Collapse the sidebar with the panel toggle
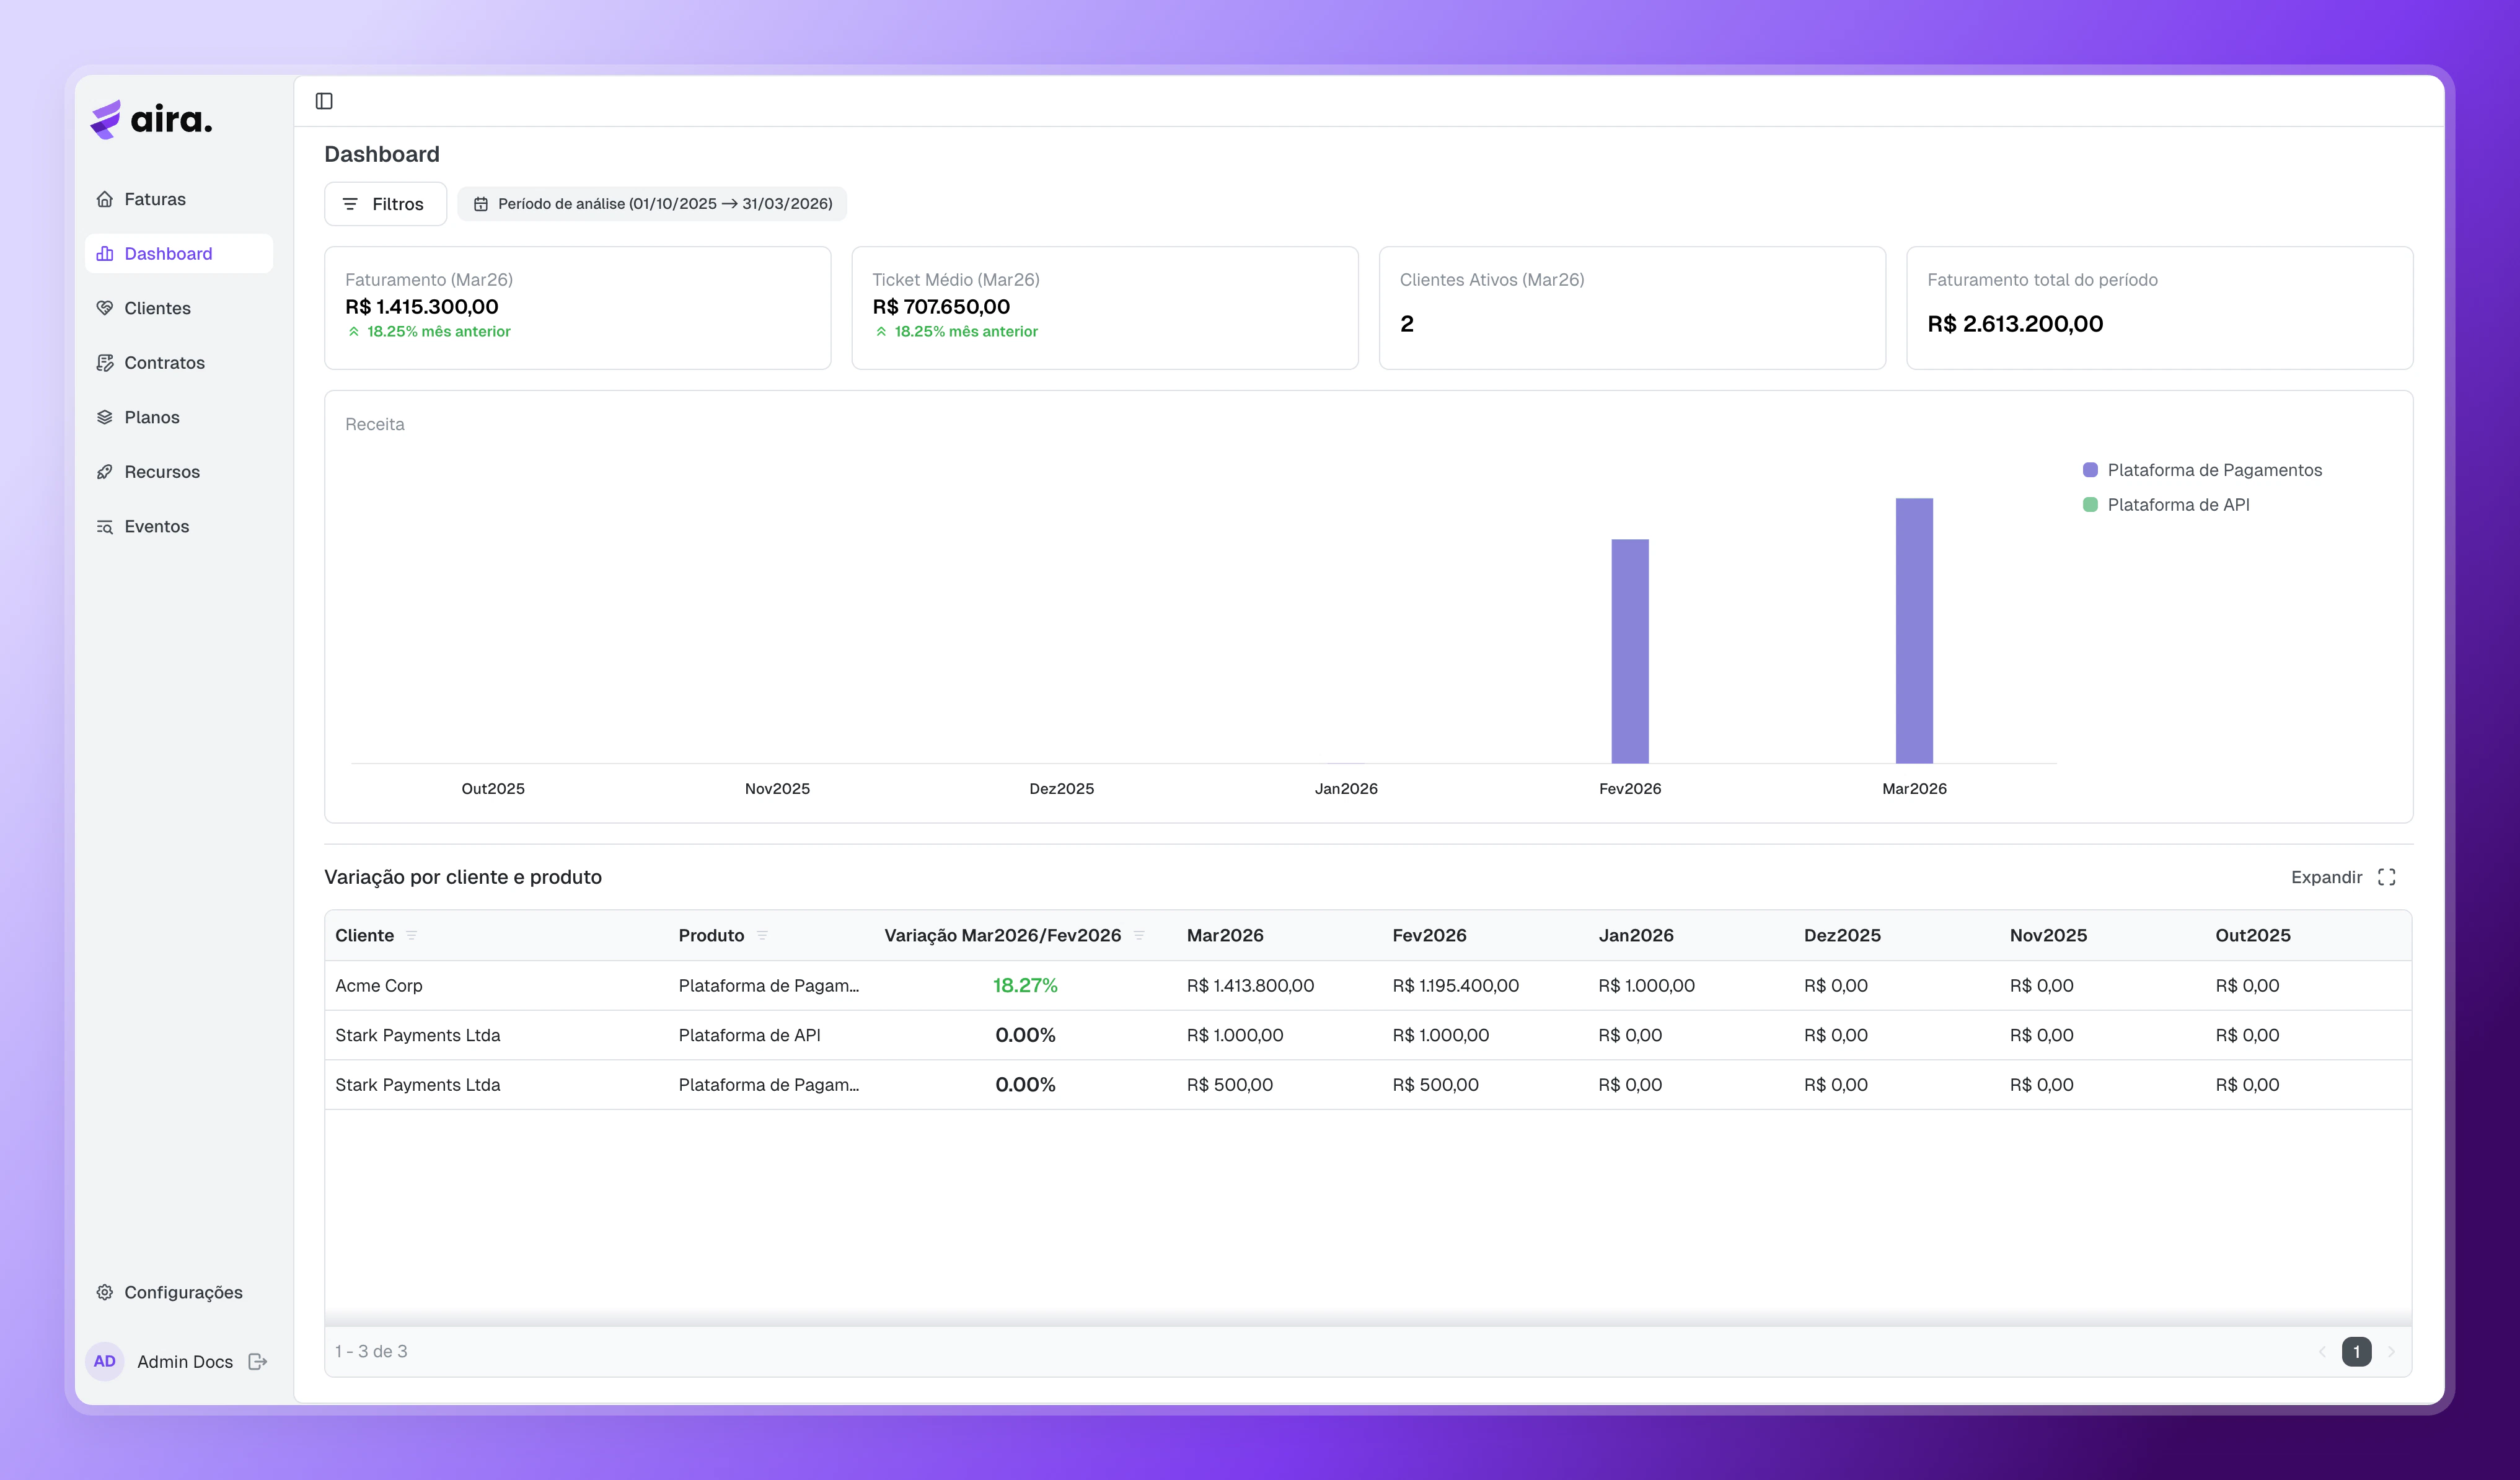 (325, 101)
